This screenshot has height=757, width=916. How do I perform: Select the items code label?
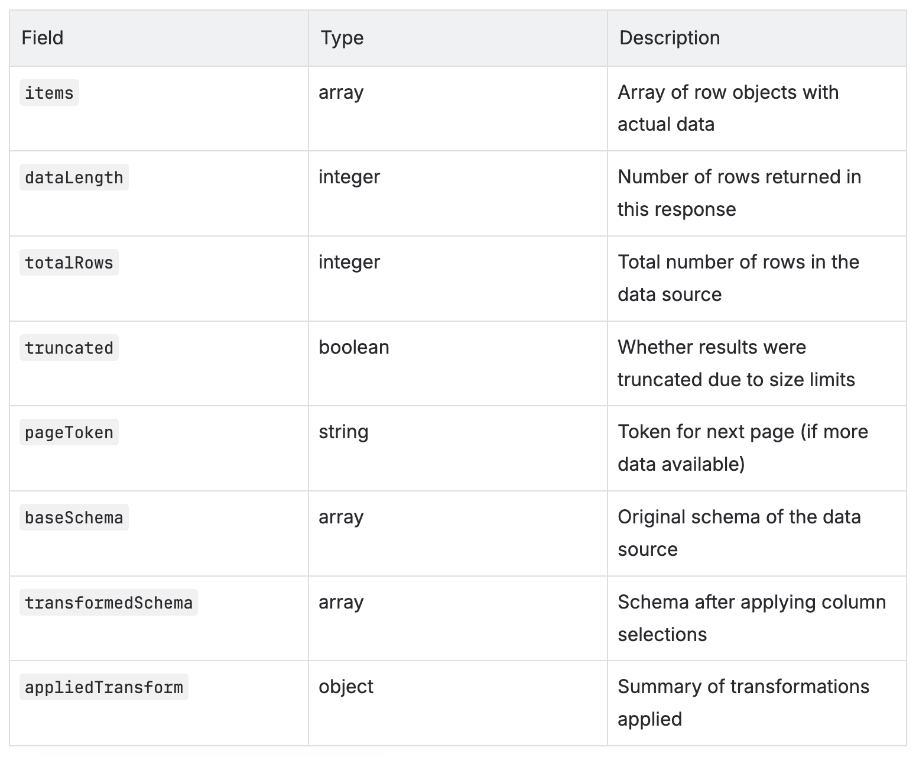49,93
